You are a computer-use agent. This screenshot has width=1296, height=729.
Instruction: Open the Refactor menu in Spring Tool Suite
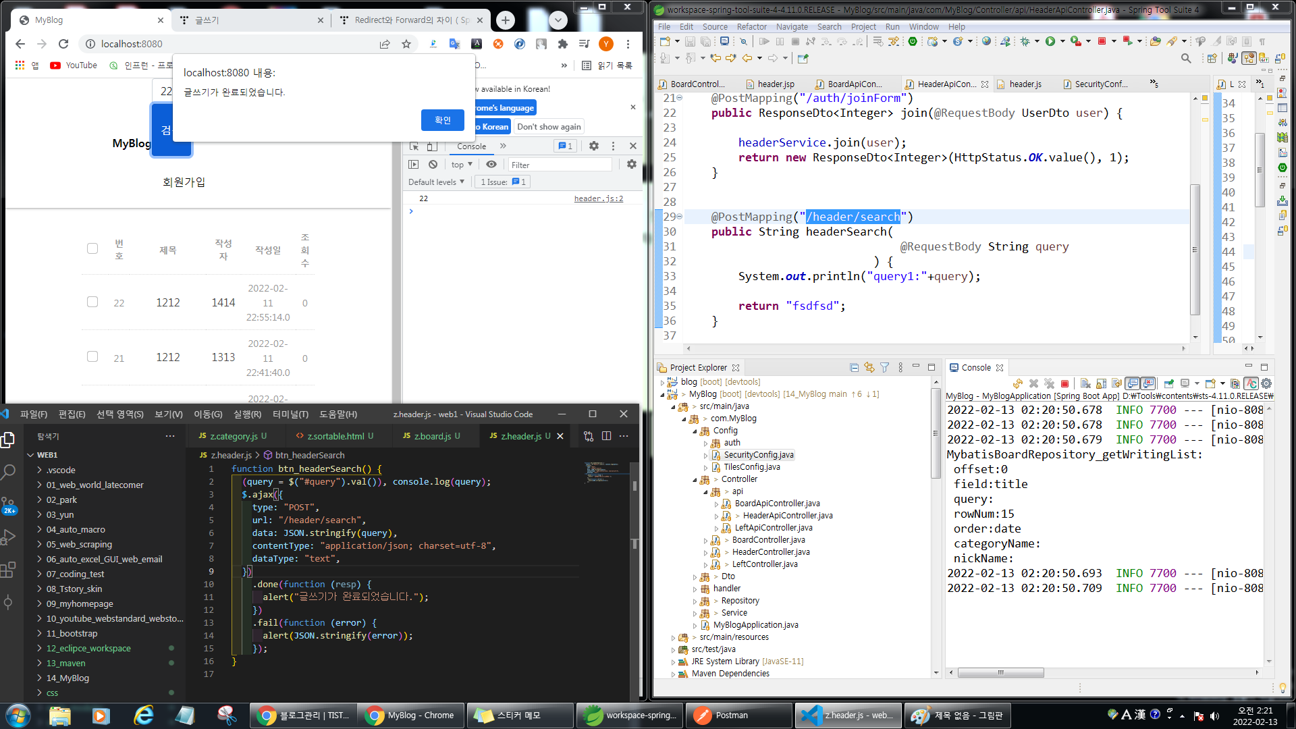pyautogui.click(x=751, y=27)
